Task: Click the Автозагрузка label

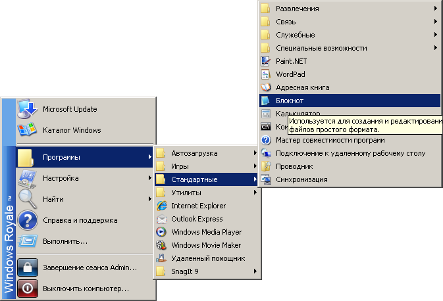Action: click(194, 153)
